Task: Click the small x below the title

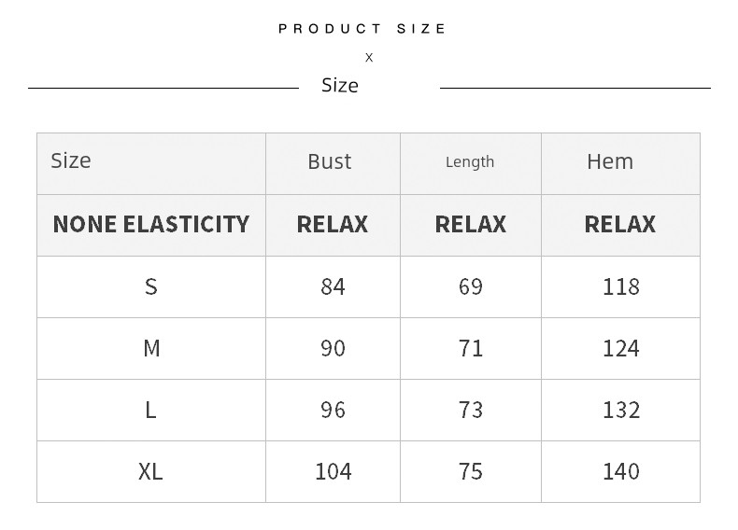Action: point(369,58)
